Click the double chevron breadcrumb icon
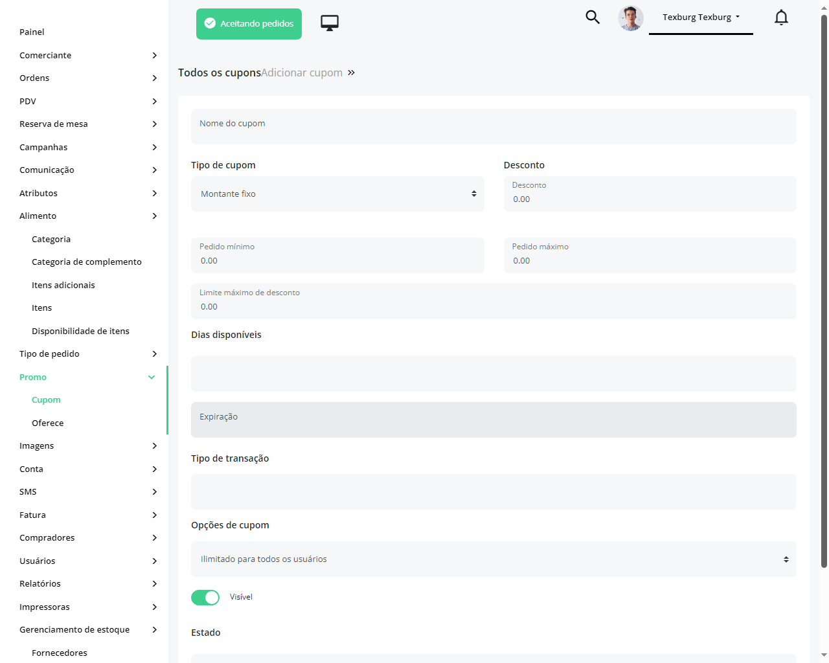 (351, 73)
